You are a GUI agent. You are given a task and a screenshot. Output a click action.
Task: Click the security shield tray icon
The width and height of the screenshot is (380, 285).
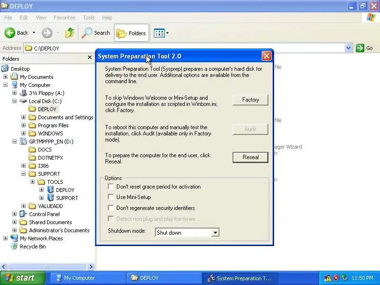[336, 278]
